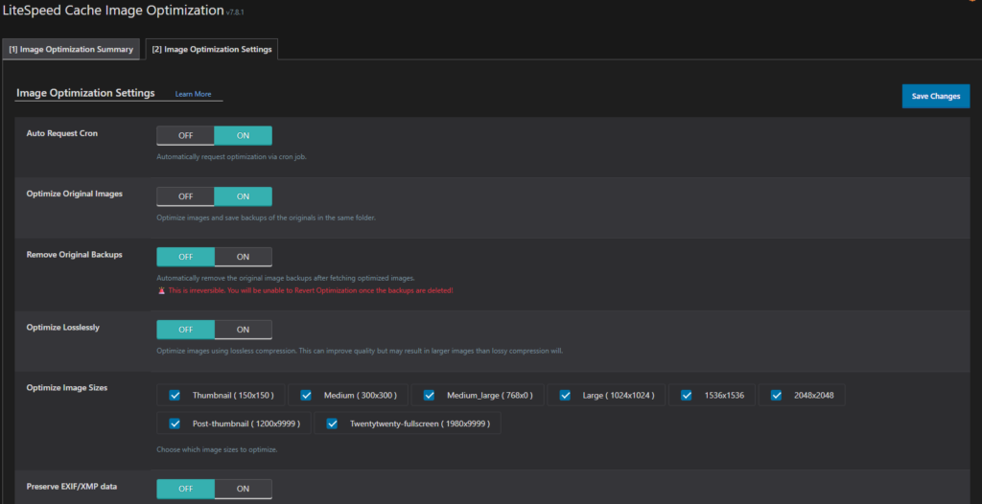Uncheck Large (1024x1024) size
The height and width of the screenshot is (504, 982).
pos(565,395)
